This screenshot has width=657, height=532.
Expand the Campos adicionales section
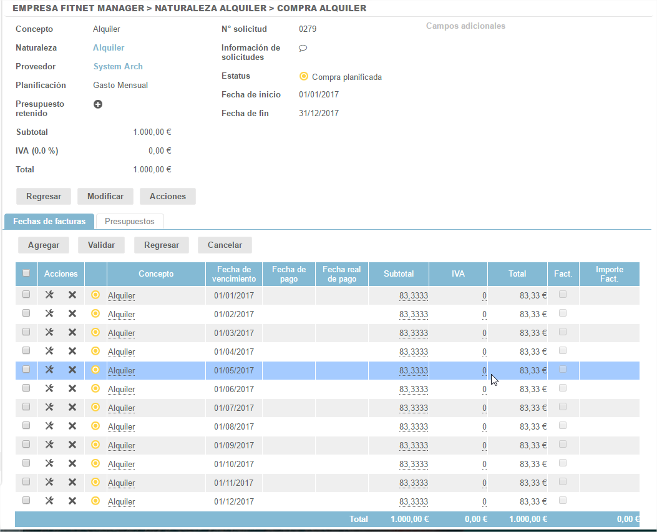pos(465,26)
